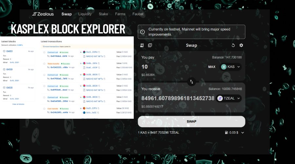
Task: Open contract address 0xaE...42DF
Action: (x=92, y=68)
